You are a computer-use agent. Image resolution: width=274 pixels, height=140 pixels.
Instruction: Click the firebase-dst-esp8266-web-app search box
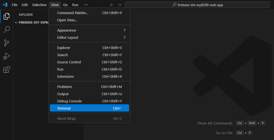coord(197,5)
